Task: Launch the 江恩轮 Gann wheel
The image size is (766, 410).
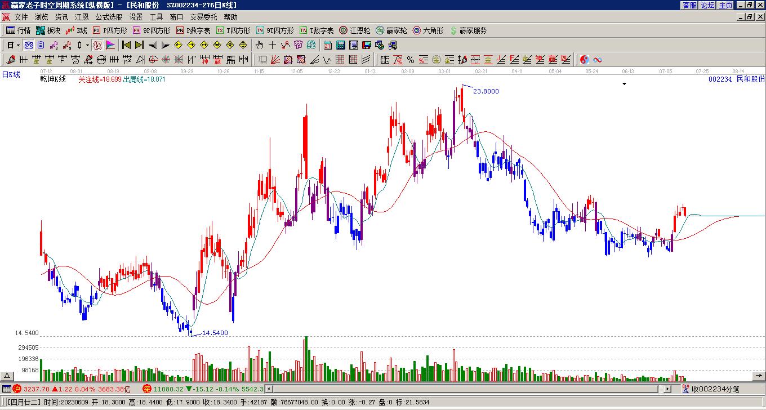Action: (355, 30)
